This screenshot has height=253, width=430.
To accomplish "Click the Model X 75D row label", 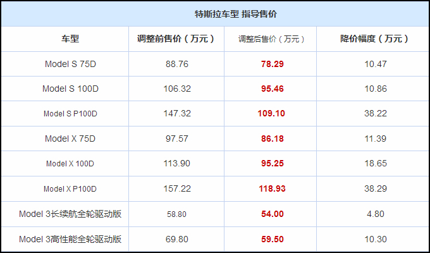I will pos(70,139).
